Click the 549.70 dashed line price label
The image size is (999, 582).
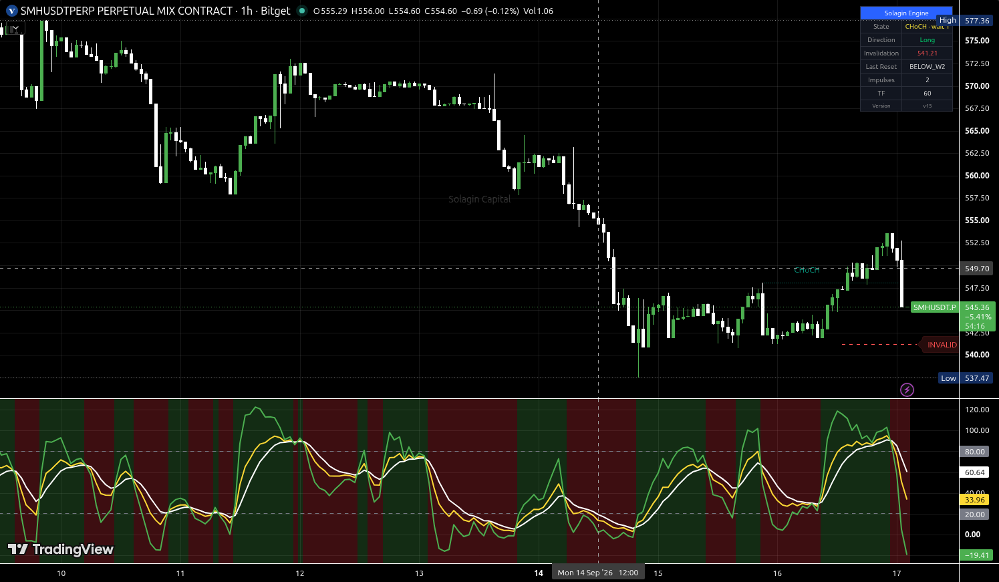[x=977, y=269]
